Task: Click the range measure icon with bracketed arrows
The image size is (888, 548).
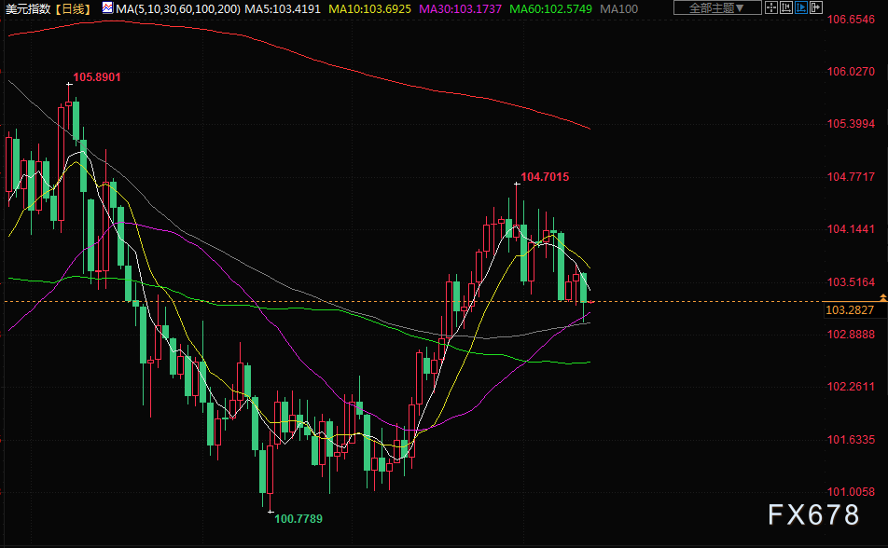Action: [x=788, y=8]
